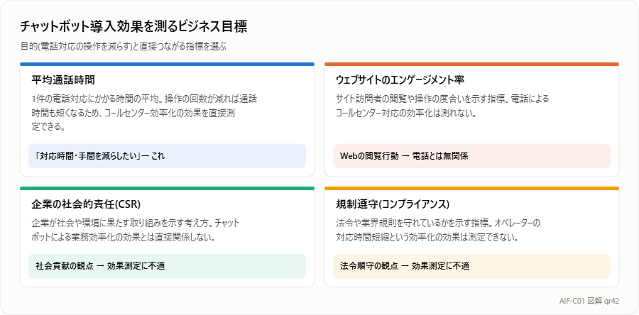
Task: Select the 企業の社会的責任(CSR) heading
Action: pyautogui.click(x=86, y=204)
